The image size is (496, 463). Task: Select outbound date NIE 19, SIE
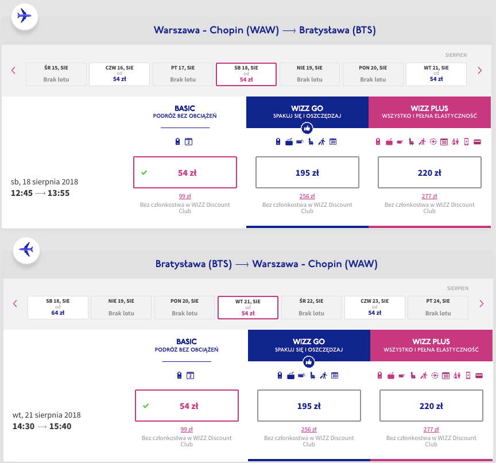tap(309, 74)
